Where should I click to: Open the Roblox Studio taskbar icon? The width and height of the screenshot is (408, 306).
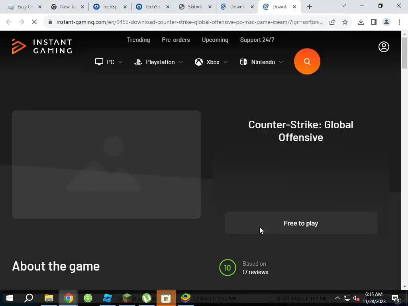tap(108, 298)
